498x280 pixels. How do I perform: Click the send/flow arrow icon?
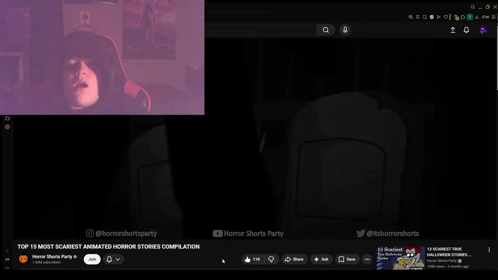(438, 17)
